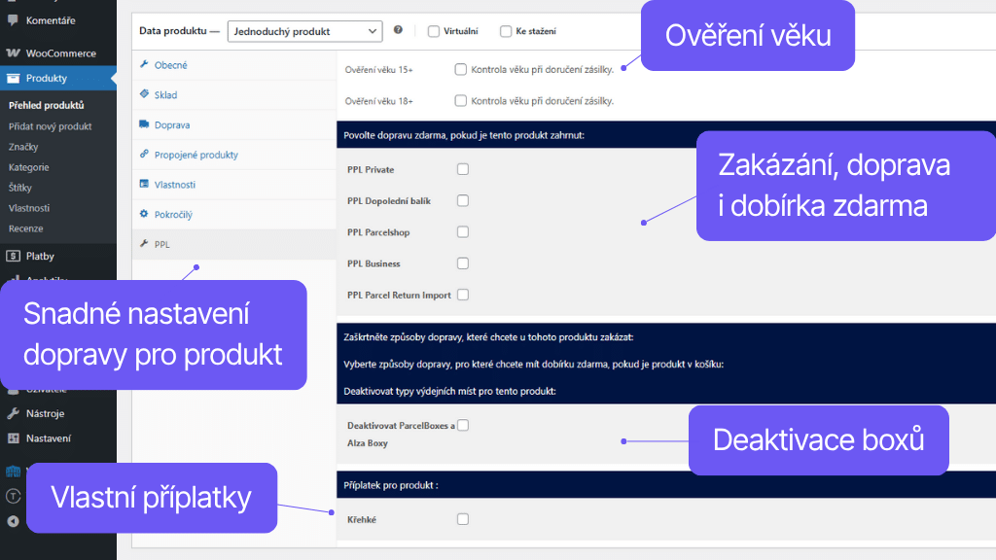Tick the Ke stažení checkbox

506,31
